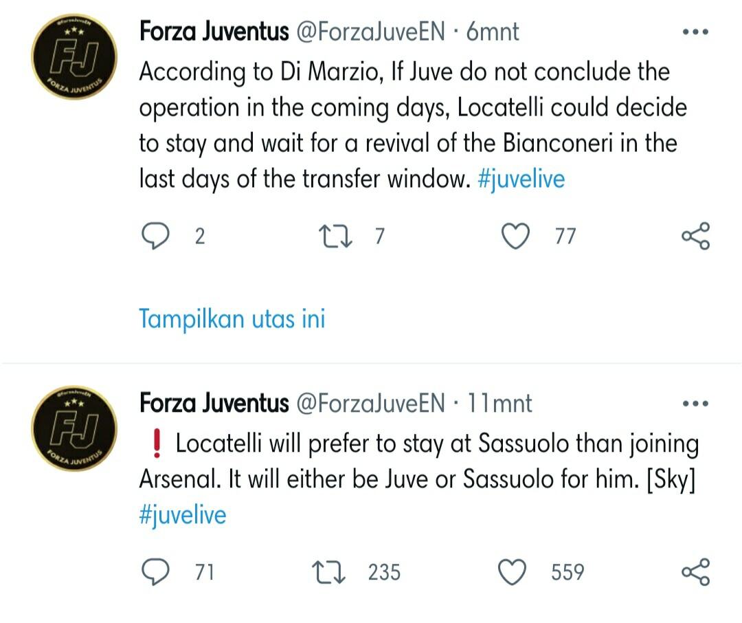Click @ForzaJuveEN handle on the second tweet
This screenshot has width=742, height=623.
point(370,404)
